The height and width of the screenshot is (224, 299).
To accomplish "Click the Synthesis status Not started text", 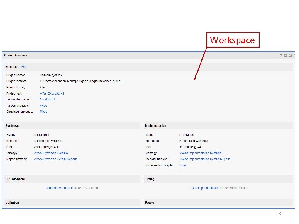I will point(41,135).
